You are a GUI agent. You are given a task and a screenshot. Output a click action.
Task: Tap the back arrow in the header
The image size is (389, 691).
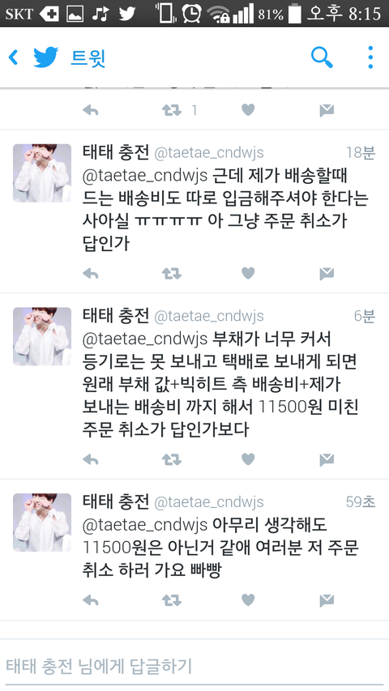tap(14, 58)
